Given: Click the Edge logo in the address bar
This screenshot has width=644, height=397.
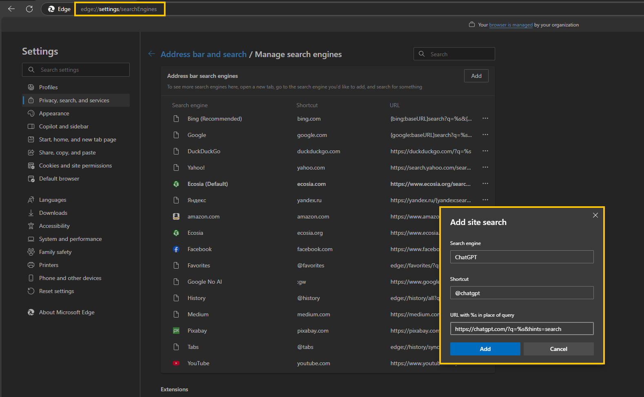Looking at the screenshot, I should tap(51, 9).
